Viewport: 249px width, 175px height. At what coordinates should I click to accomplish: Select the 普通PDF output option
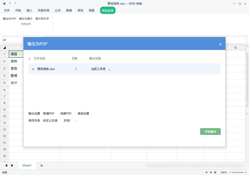pos(49,113)
